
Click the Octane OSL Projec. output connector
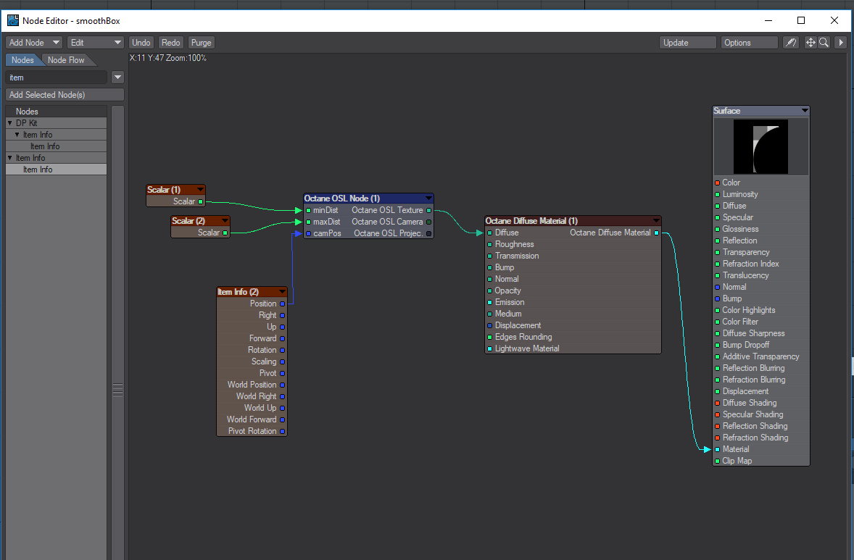[428, 233]
